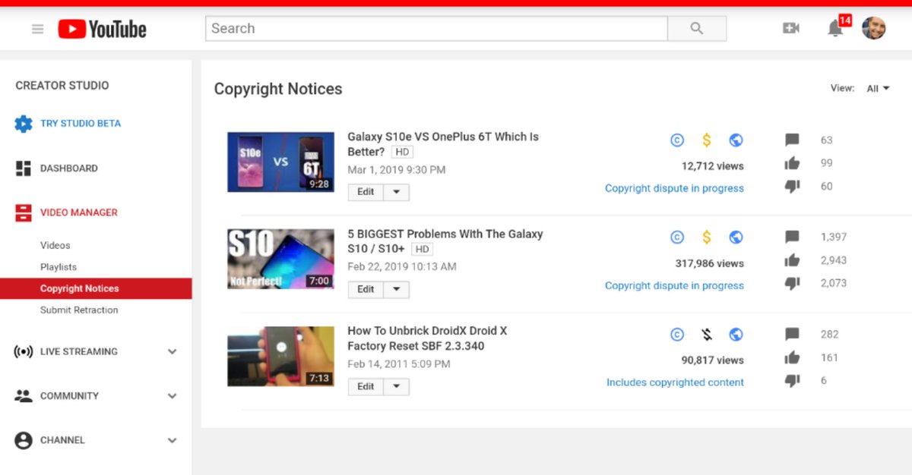Click copyright icon for Galaxy S10e video

[x=677, y=140]
